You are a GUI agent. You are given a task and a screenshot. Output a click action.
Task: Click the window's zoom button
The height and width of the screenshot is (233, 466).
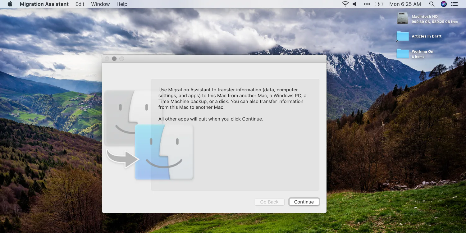(122, 59)
